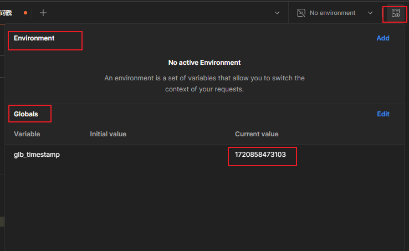Image resolution: width=409 pixels, height=251 pixels.
Task: Click the orange unsaved dot on tab
Action: (25, 13)
